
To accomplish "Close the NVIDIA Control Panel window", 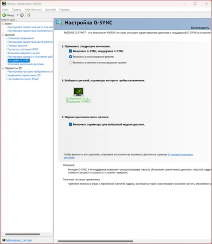I will (206, 4).
